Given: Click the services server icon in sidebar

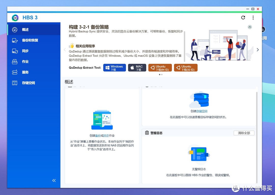Looking at the screenshot, I should (x=15, y=72).
